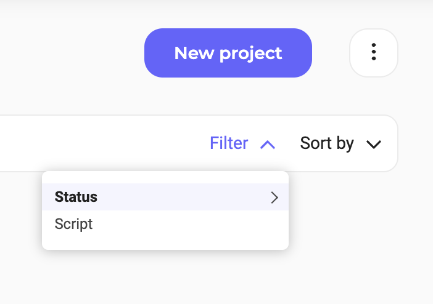This screenshot has width=433, height=304.
Task: Show sorting options with Sort by arrow
Action: pyautogui.click(x=373, y=145)
